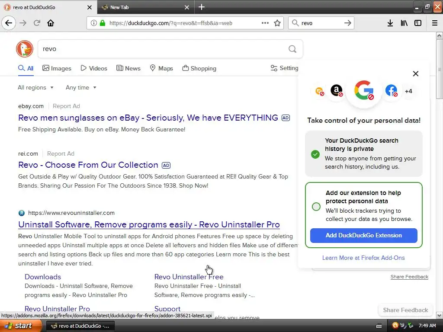Switch to the Videos tab
The width and height of the screenshot is (443, 332).
tap(94, 68)
